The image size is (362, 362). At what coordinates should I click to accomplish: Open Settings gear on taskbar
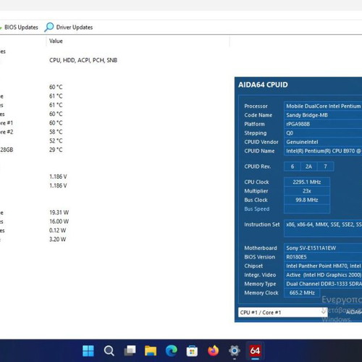(x=234, y=350)
